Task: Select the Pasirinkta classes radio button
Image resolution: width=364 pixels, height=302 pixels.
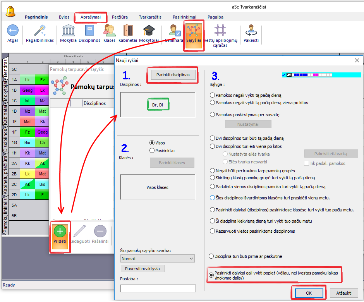Action: [x=152, y=151]
